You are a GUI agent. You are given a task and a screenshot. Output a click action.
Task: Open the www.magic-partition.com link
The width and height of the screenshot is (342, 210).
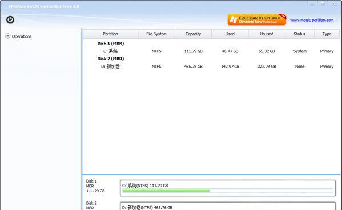[x=312, y=20]
